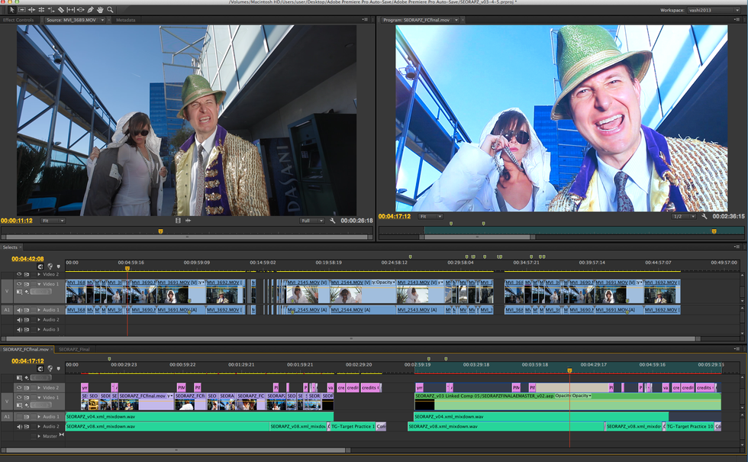This screenshot has width=748, height=462.
Task: Switch to the Effect Controls tab
Action: (x=18, y=20)
